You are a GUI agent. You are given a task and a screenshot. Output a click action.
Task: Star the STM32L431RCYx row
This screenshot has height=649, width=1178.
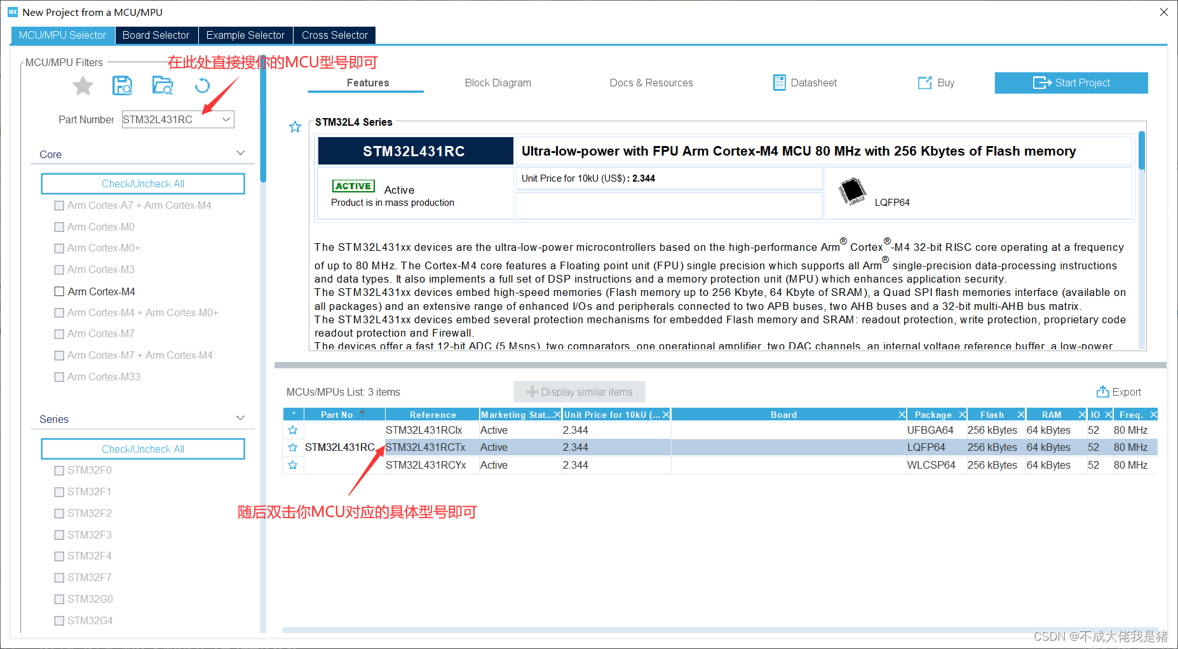pyautogui.click(x=292, y=465)
